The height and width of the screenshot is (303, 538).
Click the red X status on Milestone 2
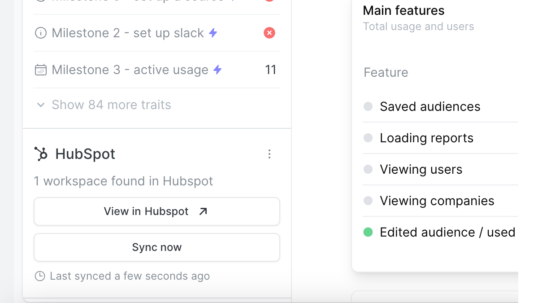pos(269,33)
